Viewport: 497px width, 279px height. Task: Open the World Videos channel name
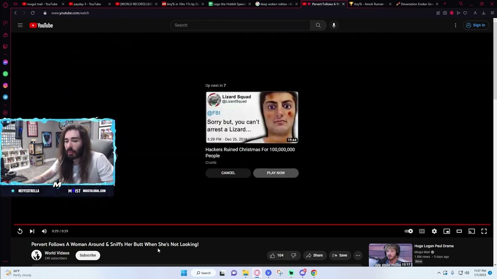(57, 253)
